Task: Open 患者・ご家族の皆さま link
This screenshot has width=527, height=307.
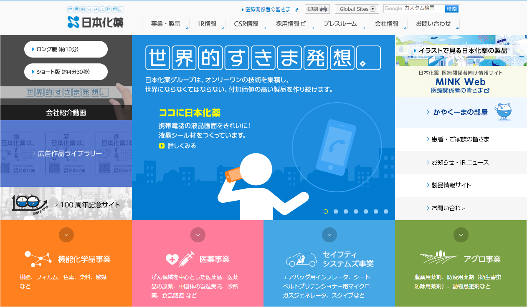Action: point(461,139)
